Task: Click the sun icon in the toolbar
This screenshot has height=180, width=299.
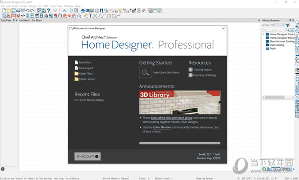Action: click(120, 10)
